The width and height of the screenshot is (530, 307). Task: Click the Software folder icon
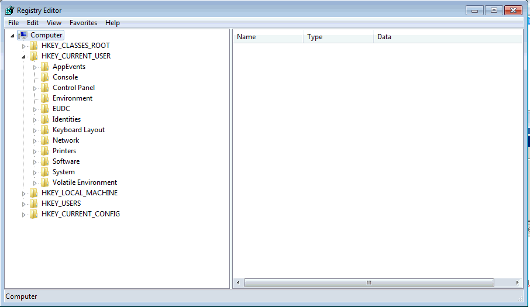pos(44,161)
